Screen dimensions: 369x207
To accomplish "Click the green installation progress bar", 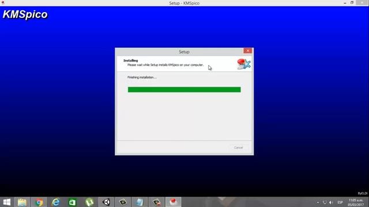I will pyautogui.click(x=184, y=90).
